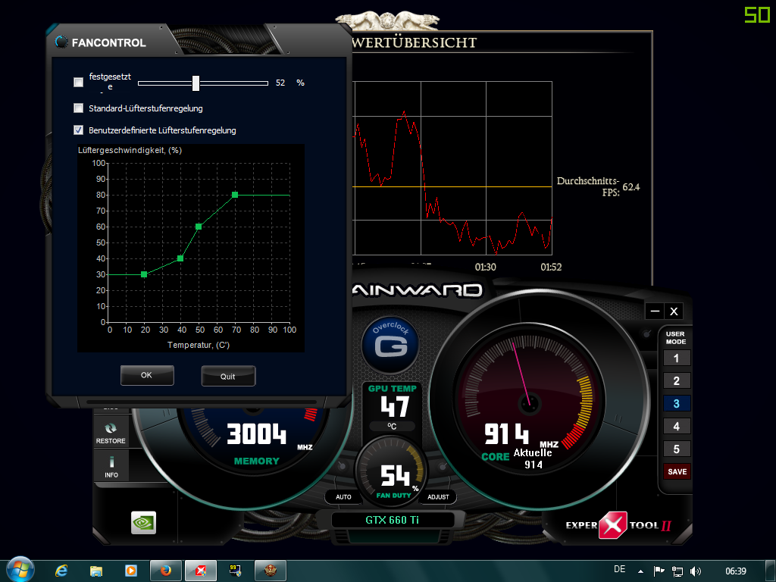Click the fan curve point at 70°C
The width and height of the screenshot is (776, 582).
235,195
